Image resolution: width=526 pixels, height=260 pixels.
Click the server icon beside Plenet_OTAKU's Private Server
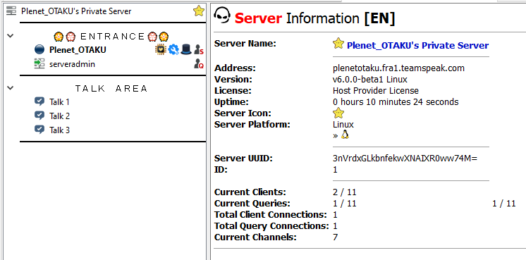pyautogui.click(x=11, y=11)
